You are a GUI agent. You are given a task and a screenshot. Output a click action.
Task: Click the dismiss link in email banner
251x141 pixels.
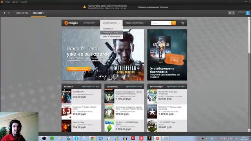click(164, 7)
